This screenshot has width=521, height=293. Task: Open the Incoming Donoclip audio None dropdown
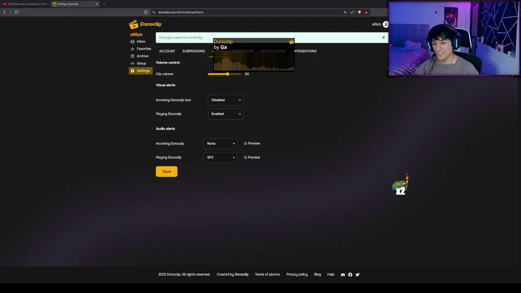tap(220, 144)
